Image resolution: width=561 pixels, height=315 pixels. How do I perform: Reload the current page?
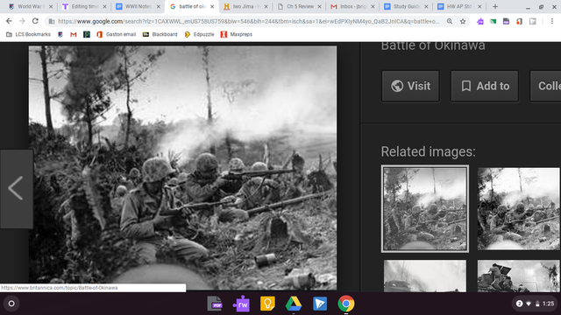click(x=35, y=21)
